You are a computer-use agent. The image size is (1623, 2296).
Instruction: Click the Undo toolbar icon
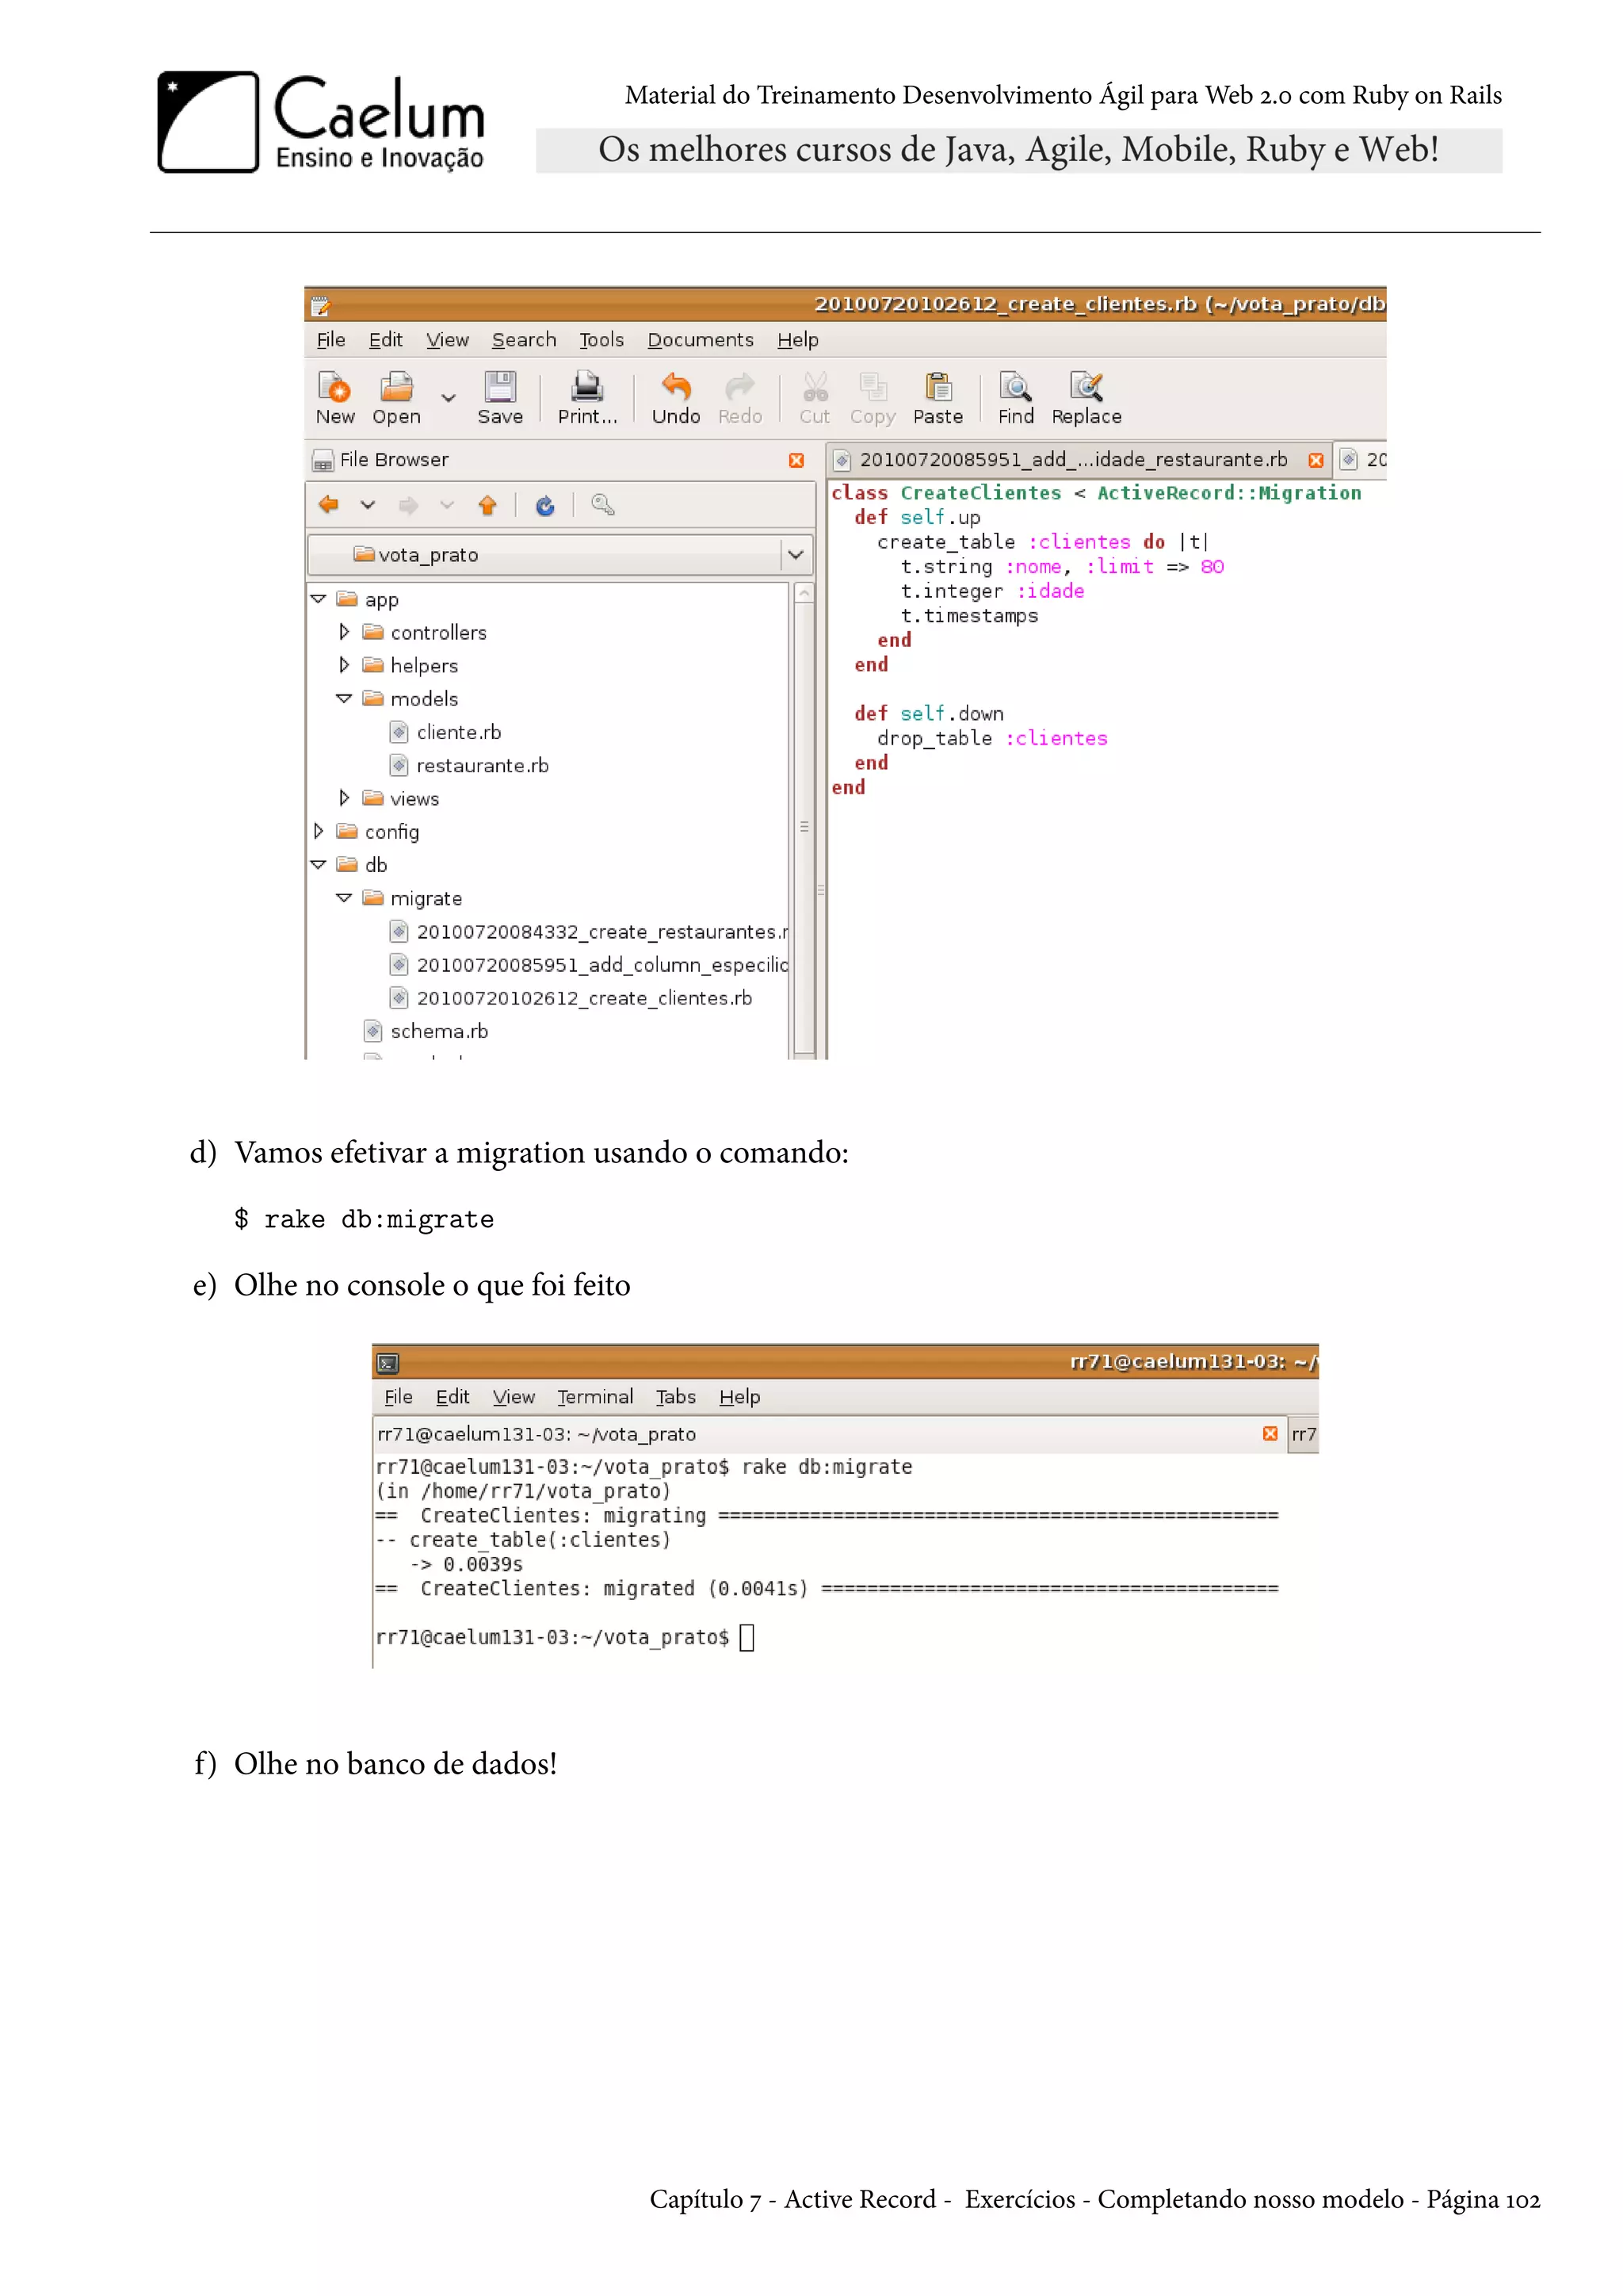pos(677,387)
